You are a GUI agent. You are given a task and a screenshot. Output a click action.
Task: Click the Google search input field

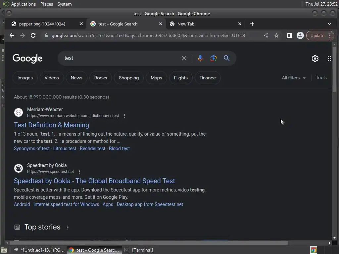121,58
